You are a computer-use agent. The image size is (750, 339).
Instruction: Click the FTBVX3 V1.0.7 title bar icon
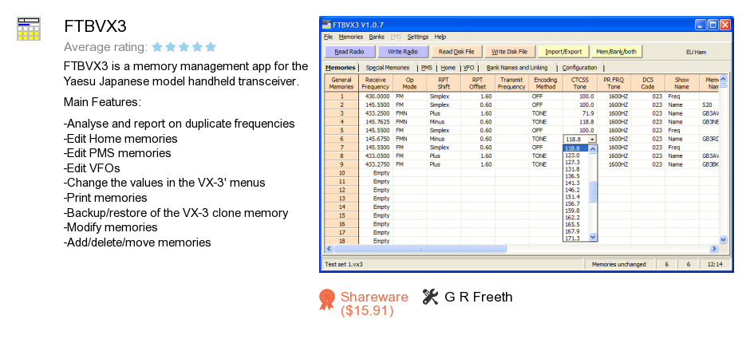(x=326, y=25)
